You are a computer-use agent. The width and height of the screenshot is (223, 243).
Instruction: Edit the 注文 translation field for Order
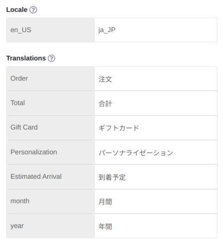(156, 79)
